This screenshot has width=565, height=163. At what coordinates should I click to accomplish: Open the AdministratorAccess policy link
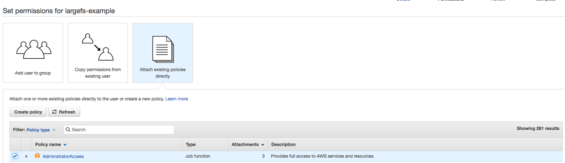point(63,156)
